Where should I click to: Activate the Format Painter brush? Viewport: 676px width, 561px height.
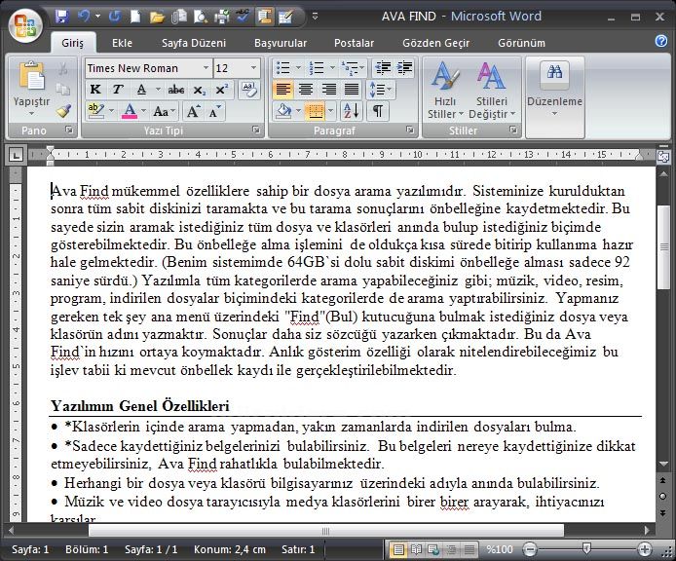point(63,111)
